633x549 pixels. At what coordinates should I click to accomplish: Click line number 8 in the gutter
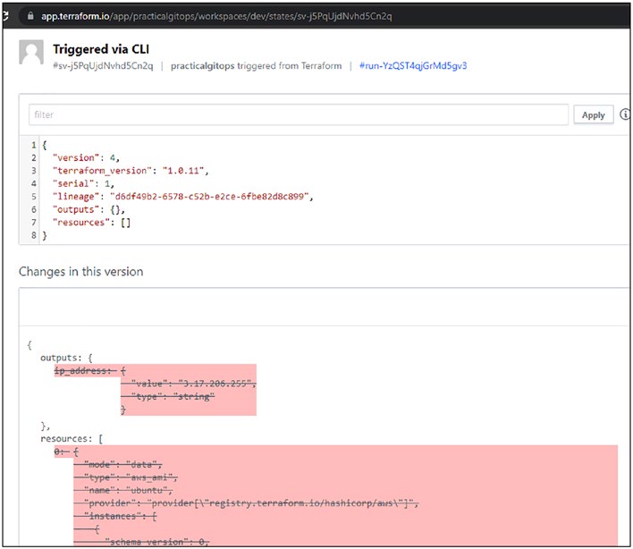[x=34, y=235]
